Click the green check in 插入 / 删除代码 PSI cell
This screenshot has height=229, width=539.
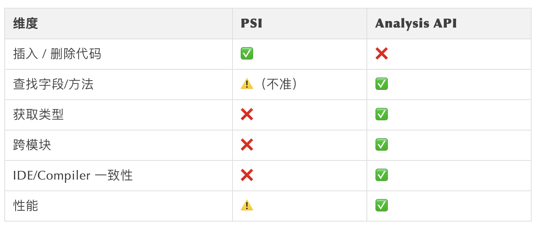[247, 54]
